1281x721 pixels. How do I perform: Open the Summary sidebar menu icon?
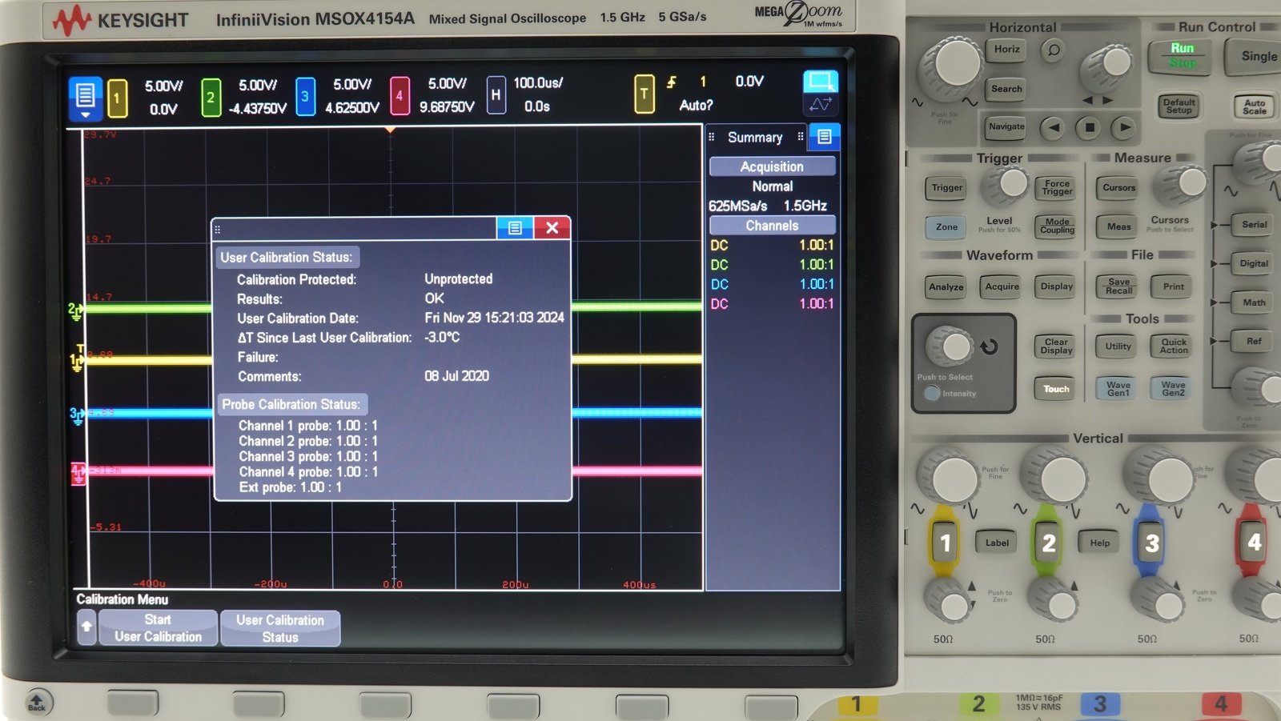(824, 137)
